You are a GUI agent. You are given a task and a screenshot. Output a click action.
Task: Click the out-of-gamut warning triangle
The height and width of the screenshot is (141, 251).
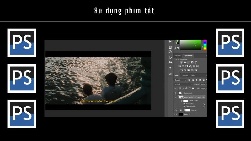[175, 48]
